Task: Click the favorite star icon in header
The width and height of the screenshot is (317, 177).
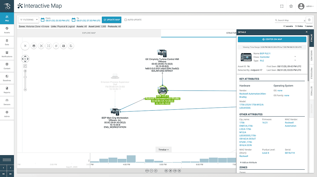Action: [x=291, y=6]
